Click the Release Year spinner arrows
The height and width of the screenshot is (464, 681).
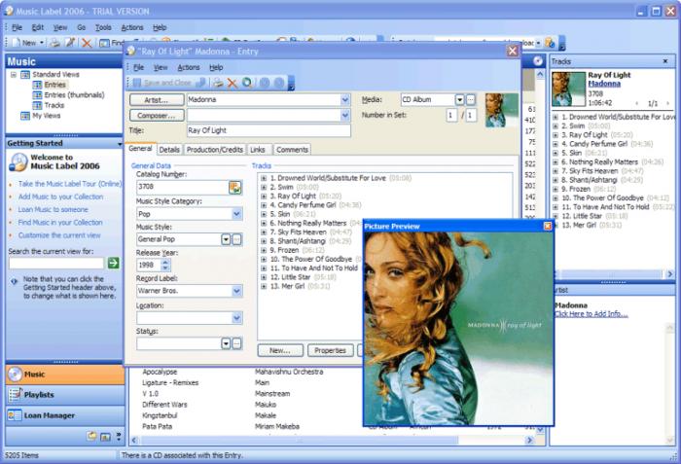coord(165,265)
